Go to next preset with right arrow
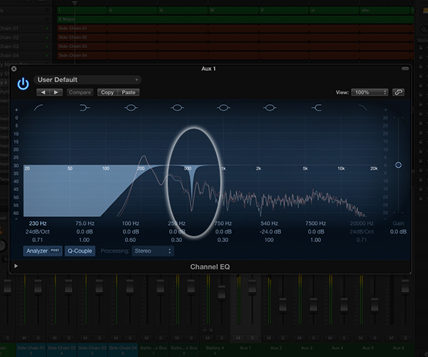Viewport: 428px width, 357px height. pos(56,92)
